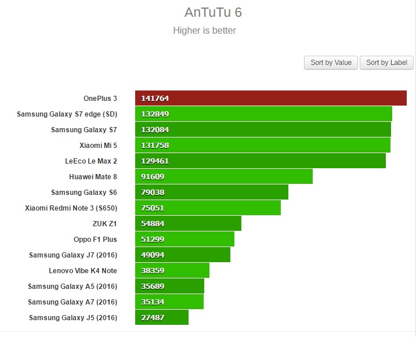Viewport: 416px width, 337px height.
Task: Click the score value 51299
Action: point(153,239)
